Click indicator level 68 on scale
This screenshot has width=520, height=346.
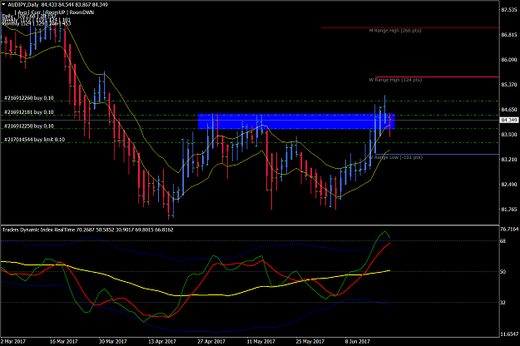tap(503, 241)
